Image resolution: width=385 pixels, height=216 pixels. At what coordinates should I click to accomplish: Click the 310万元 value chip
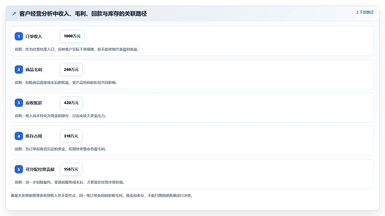71,136
